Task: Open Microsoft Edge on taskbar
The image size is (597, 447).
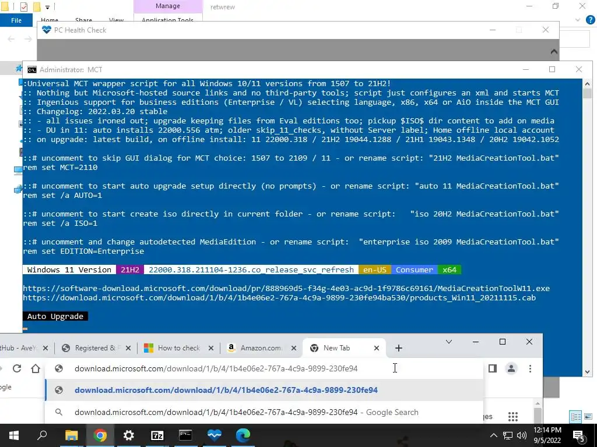Action: click(x=243, y=435)
